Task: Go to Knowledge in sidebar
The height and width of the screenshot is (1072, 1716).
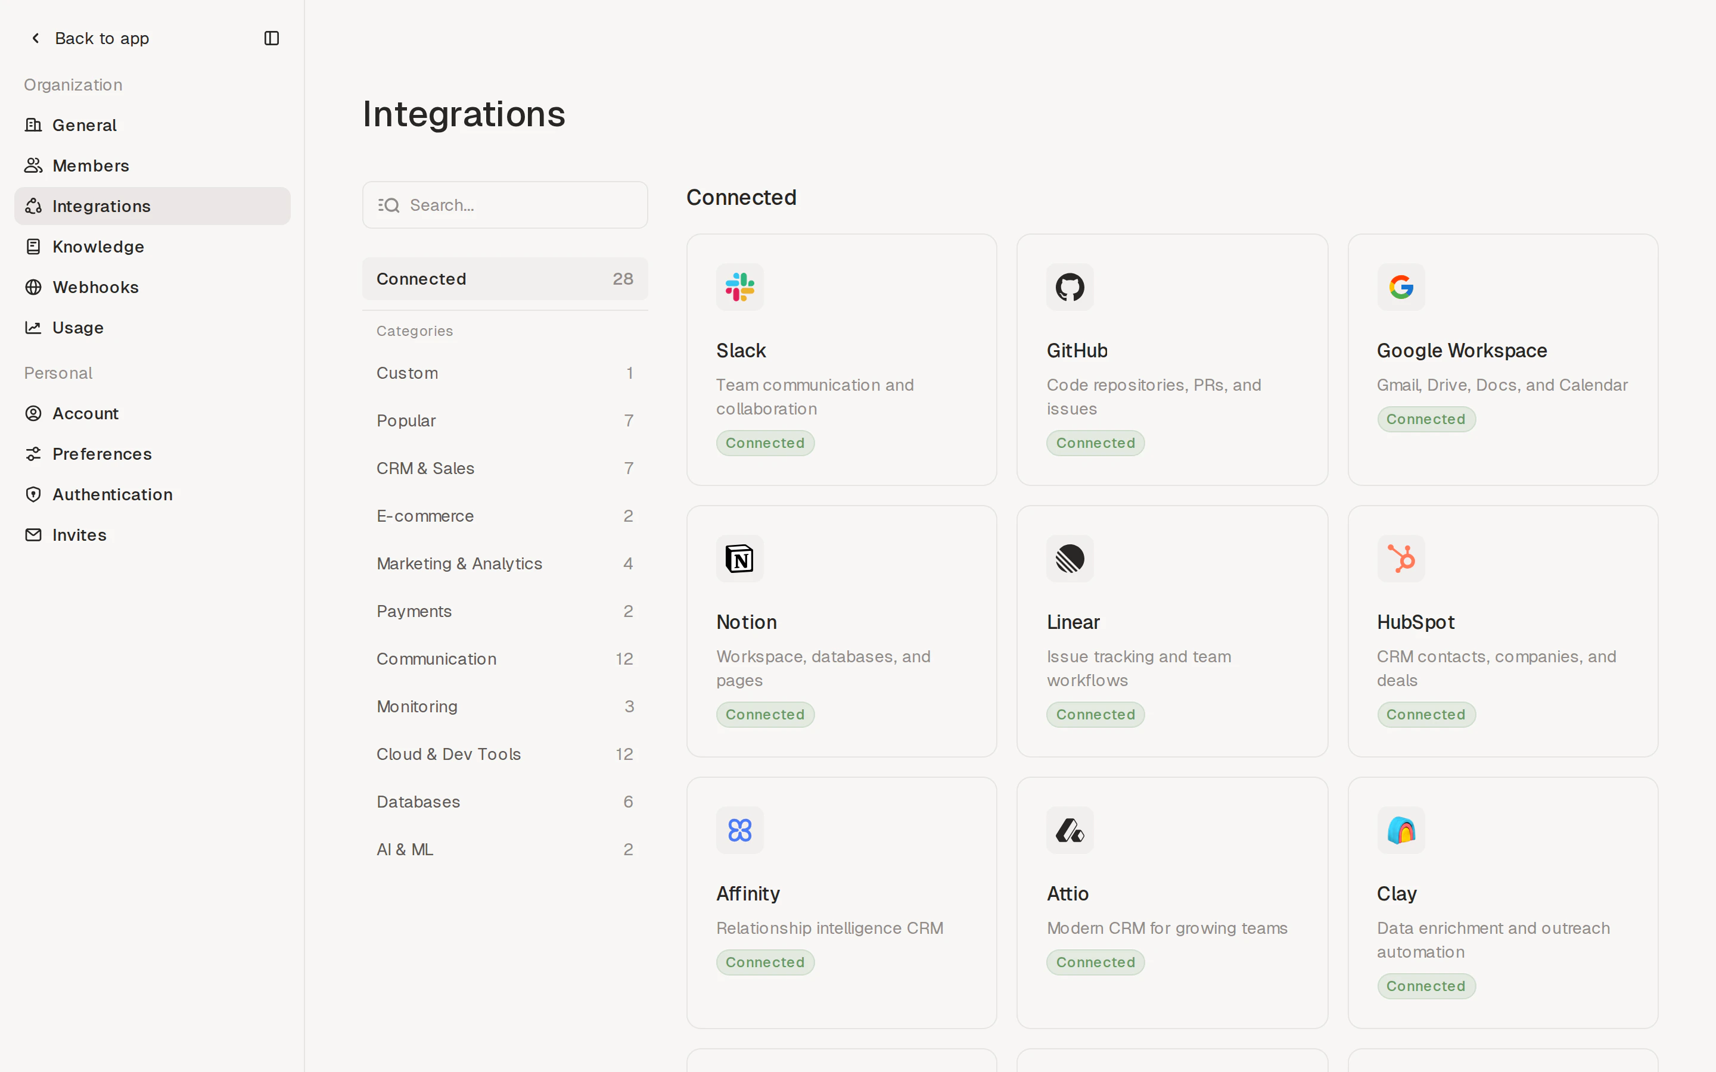Action: (153, 246)
